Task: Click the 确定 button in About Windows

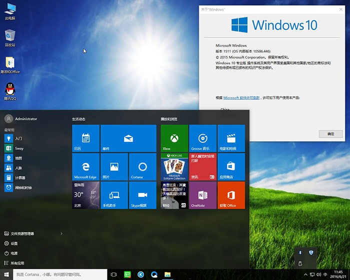Action: [330, 134]
